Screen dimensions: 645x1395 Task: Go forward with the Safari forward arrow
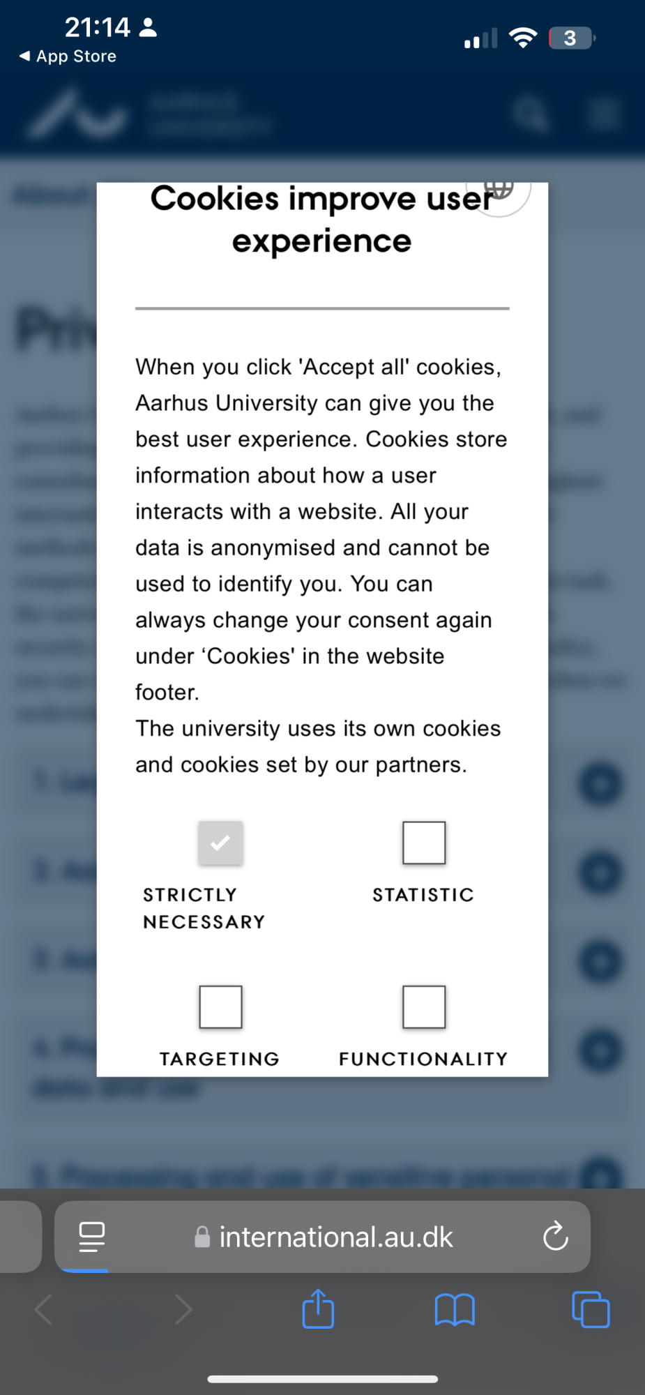(183, 1309)
